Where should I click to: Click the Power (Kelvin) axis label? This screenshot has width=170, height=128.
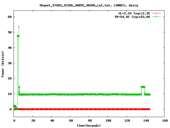click(x=3, y=64)
